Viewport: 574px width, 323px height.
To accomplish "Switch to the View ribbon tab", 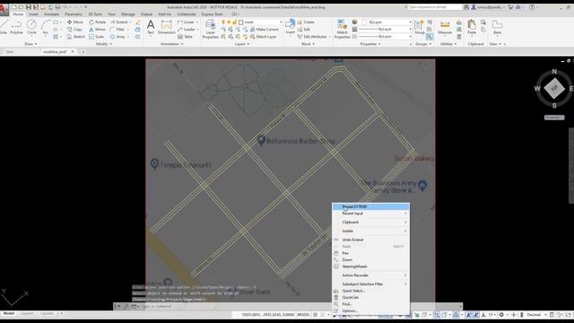I will pos(111,14).
